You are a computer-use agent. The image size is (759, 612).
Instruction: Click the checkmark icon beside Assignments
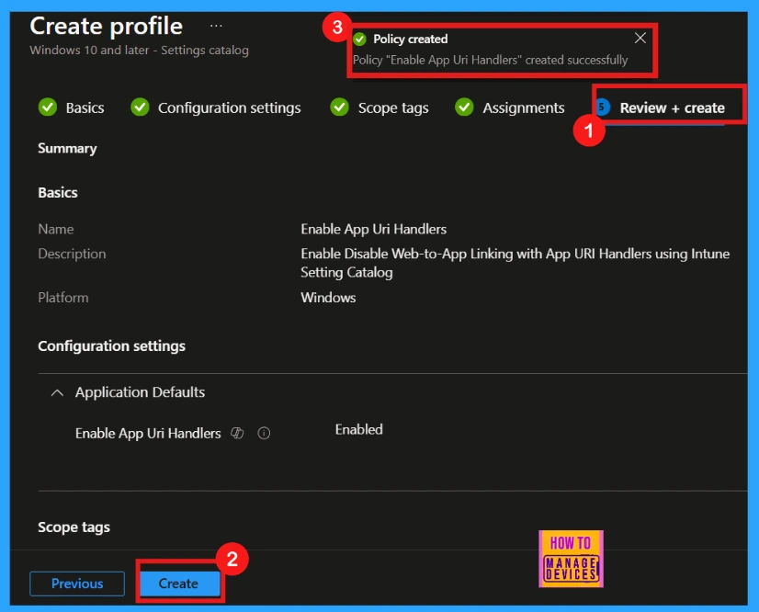pos(464,107)
